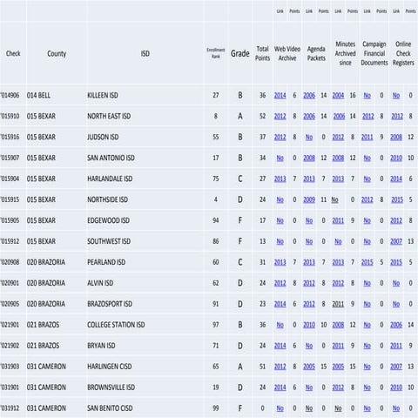Select the SOUTHWEST ISD cell

point(109,241)
